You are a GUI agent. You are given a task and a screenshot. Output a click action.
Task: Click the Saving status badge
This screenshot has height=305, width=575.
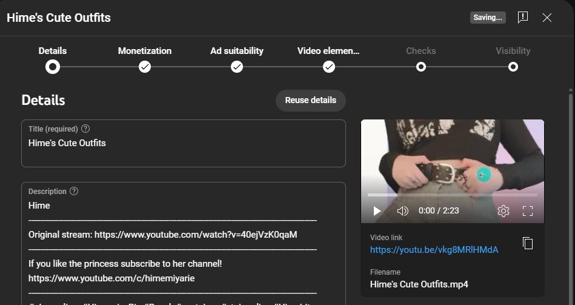(x=488, y=18)
